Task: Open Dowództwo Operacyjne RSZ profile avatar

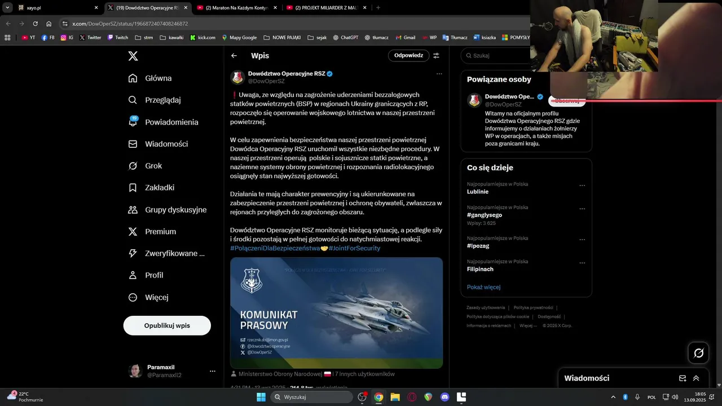Action: point(237,77)
